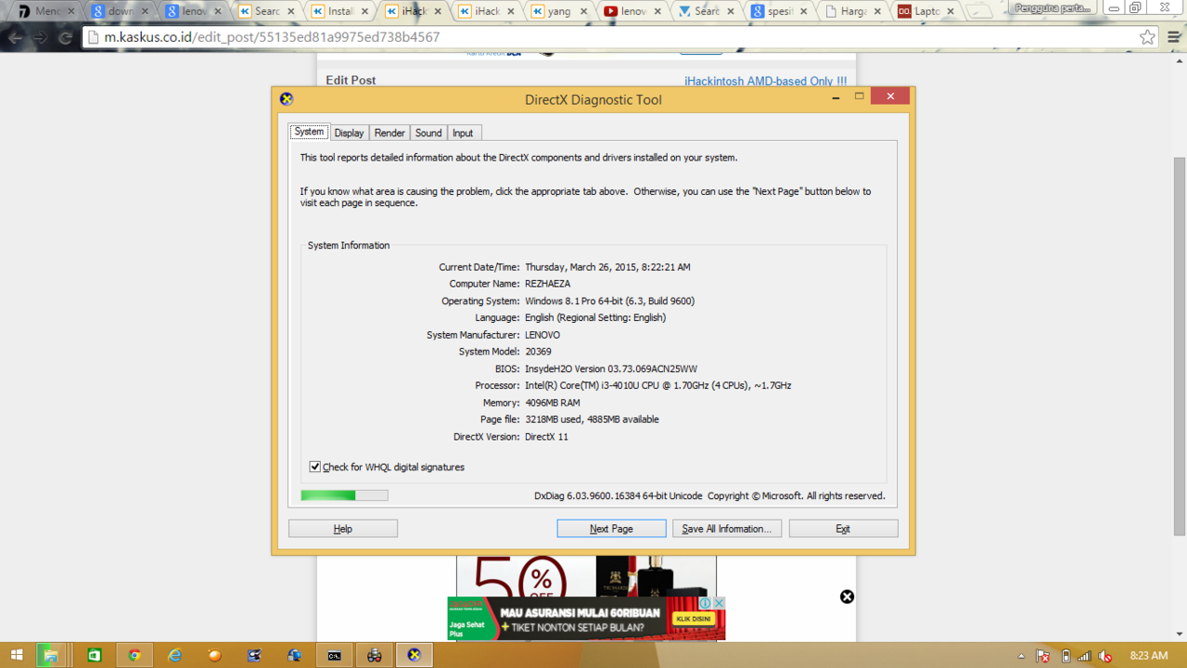The height and width of the screenshot is (668, 1187).
Task: Show hidden tray icons arrow
Action: coord(1022,656)
